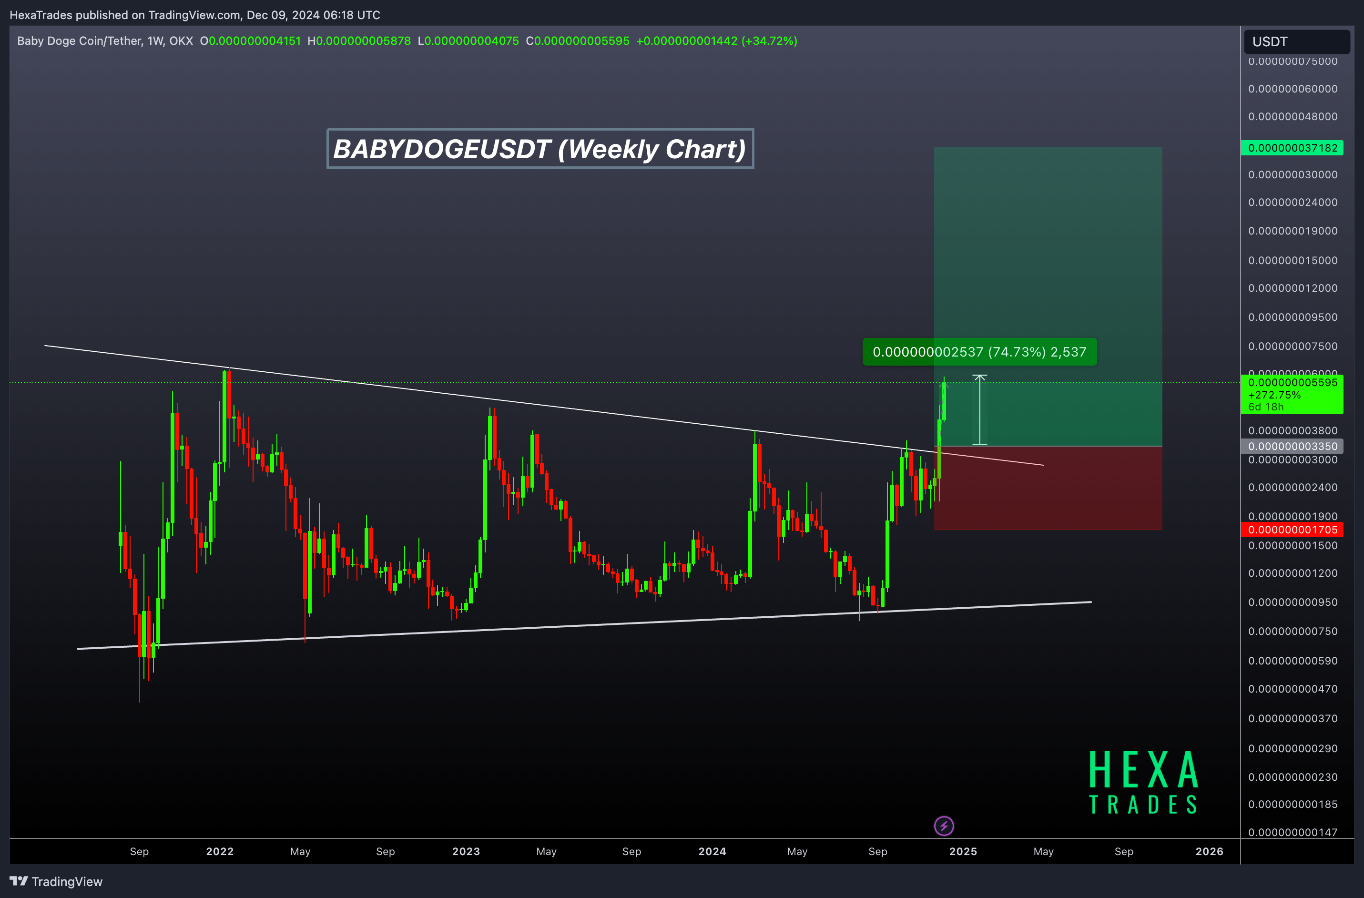
Task: Click the price axis label 0.000000015000
Action: 1293,260
